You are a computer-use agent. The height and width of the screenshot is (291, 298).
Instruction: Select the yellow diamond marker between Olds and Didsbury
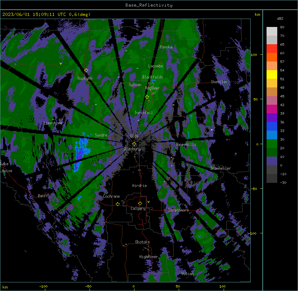[134, 144]
